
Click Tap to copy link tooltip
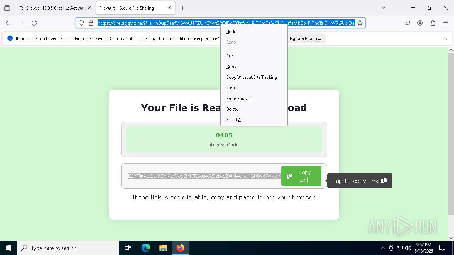(360, 181)
